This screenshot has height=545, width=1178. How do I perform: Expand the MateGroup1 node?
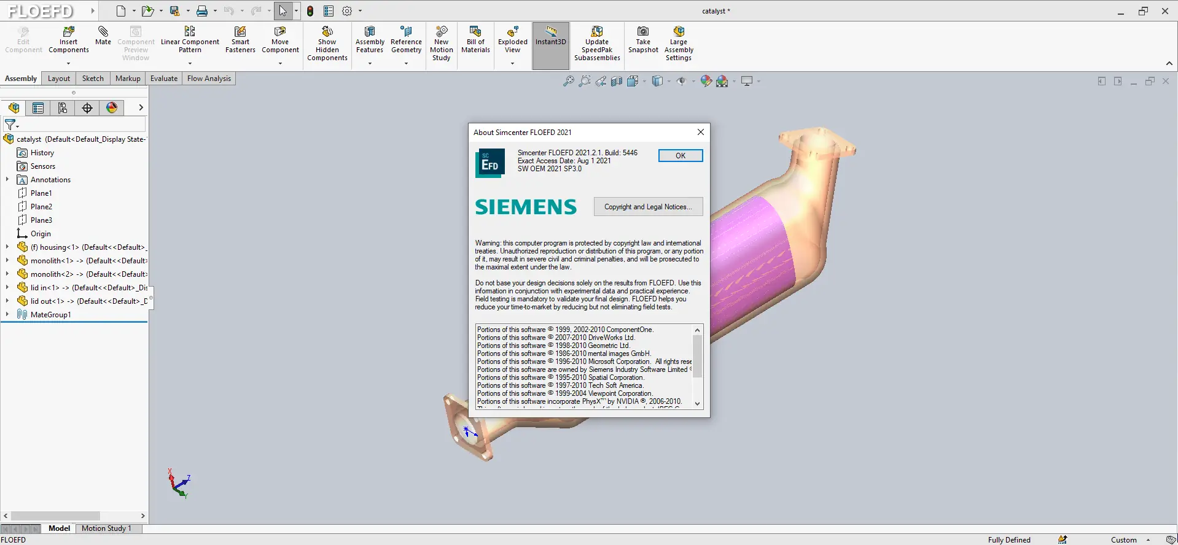[x=7, y=315]
